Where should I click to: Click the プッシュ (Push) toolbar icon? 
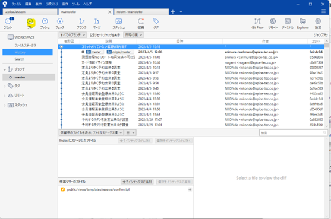coord(45,23)
